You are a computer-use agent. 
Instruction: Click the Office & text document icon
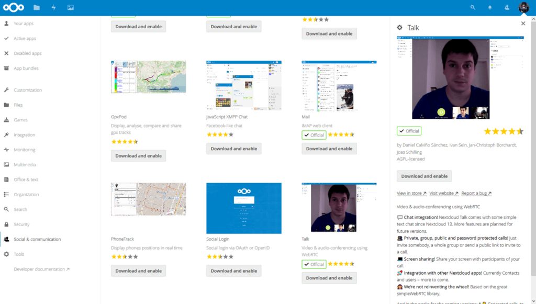pyautogui.click(x=6, y=179)
